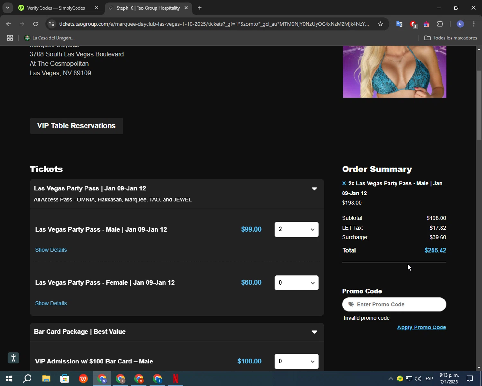The image size is (482, 386).
Task: Bookmark this page with the star icon
Action: point(380,24)
